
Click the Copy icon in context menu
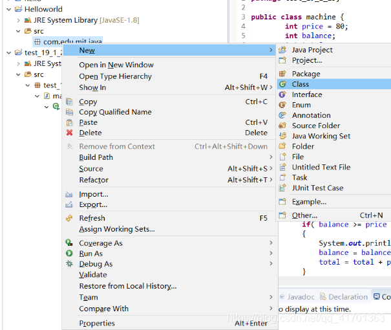[69, 102]
